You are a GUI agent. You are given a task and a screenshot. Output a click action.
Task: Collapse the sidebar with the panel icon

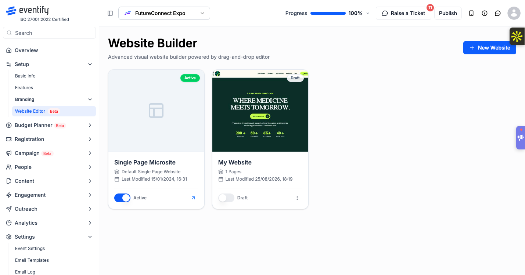pyautogui.click(x=110, y=13)
